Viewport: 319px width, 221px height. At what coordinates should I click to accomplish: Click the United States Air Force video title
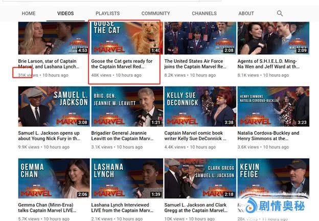(x=195, y=64)
